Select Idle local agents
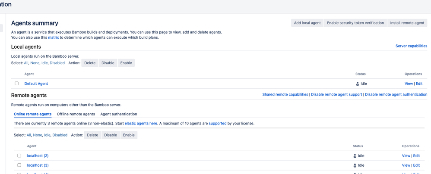The height and width of the screenshot is (174, 431). [44, 63]
